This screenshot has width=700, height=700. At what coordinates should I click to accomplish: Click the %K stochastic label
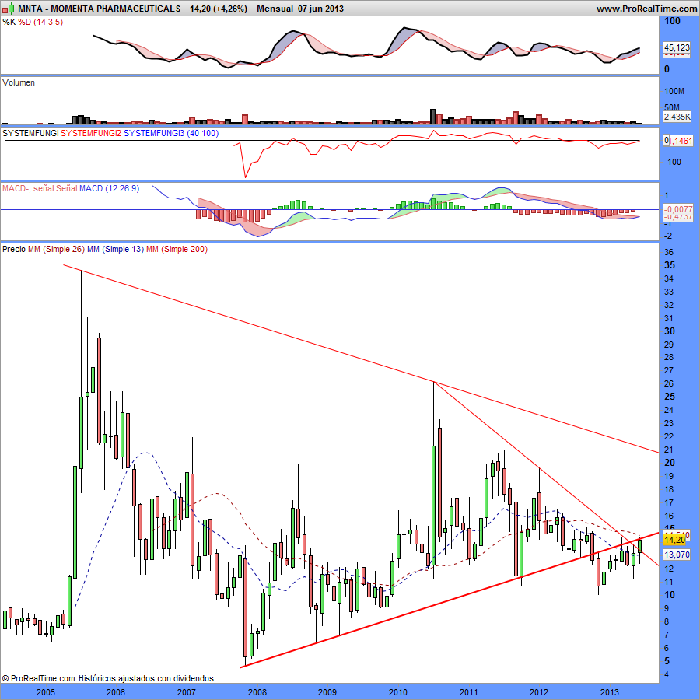[9, 22]
